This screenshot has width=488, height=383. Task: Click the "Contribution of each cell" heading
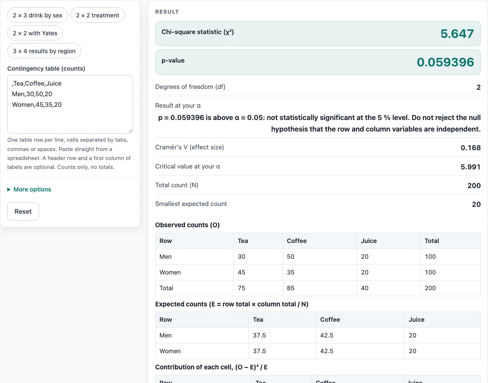211,367
